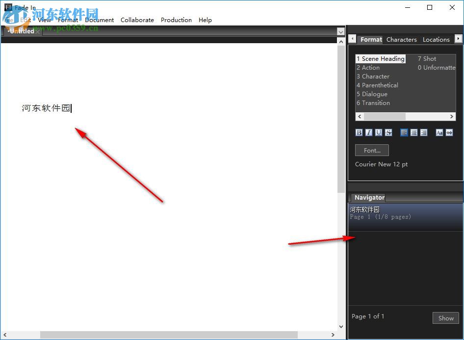Open the Font dialog
The width and height of the screenshot is (464, 340).
point(371,150)
